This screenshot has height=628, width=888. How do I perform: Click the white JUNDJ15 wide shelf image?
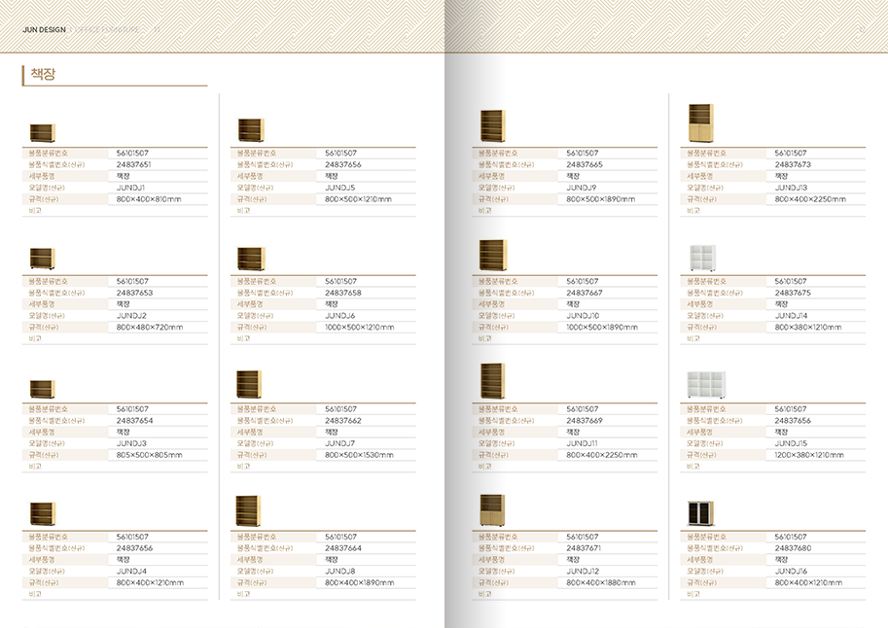click(x=707, y=385)
